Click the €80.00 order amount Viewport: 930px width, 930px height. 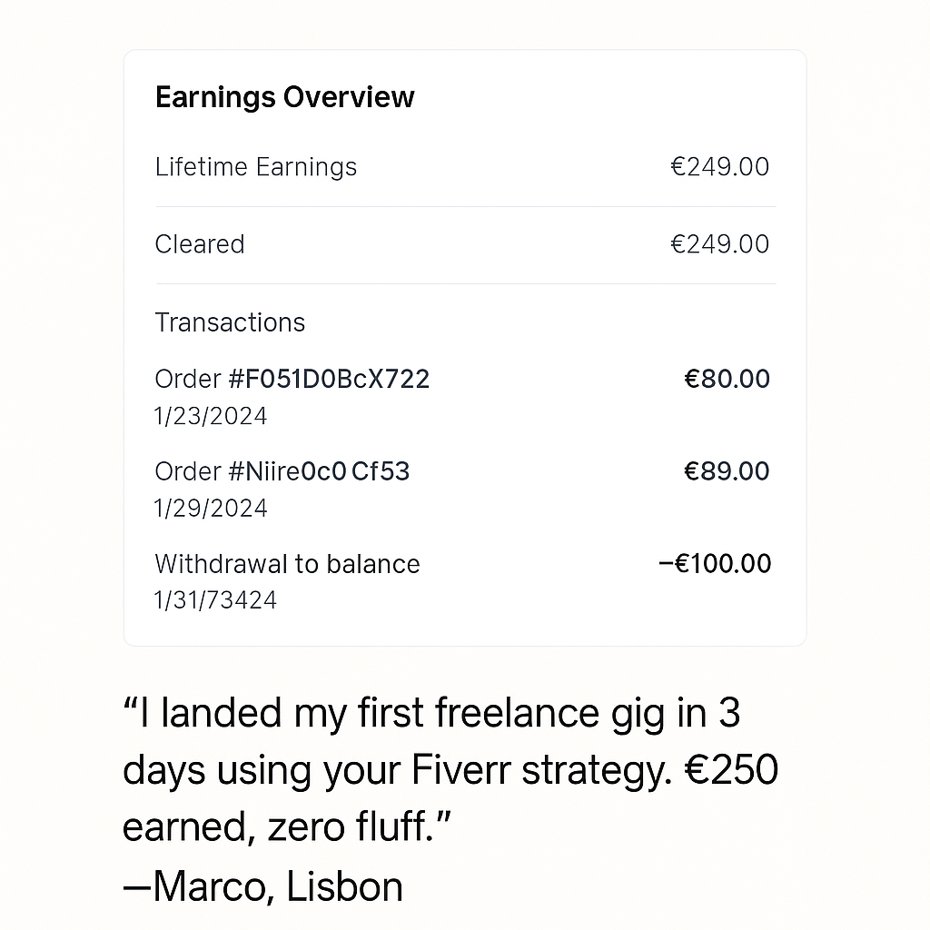727,379
